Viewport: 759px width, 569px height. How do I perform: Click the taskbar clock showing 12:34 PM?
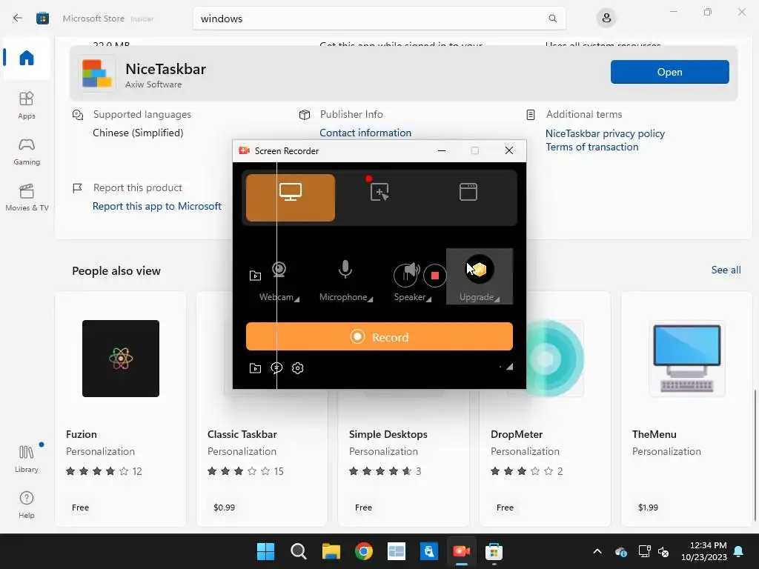click(704, 551)
